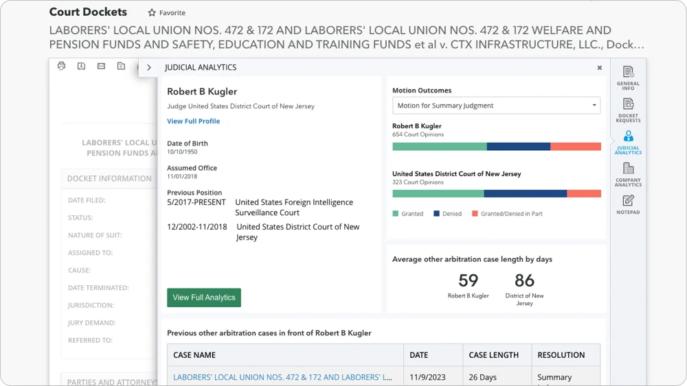The height and width of the screenshot is (386, 687).
Task: Open Company Analytics in the sidebar
Action: tap(628, 174)
